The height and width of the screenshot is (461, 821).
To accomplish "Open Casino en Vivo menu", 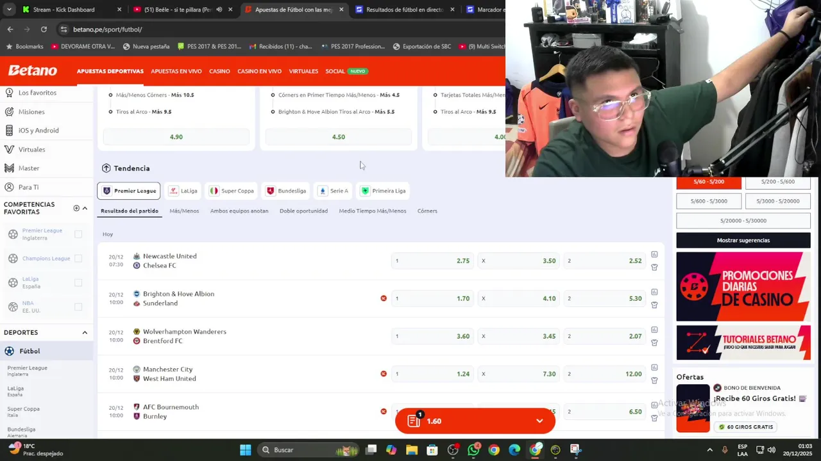I will (x=259, y=71).
